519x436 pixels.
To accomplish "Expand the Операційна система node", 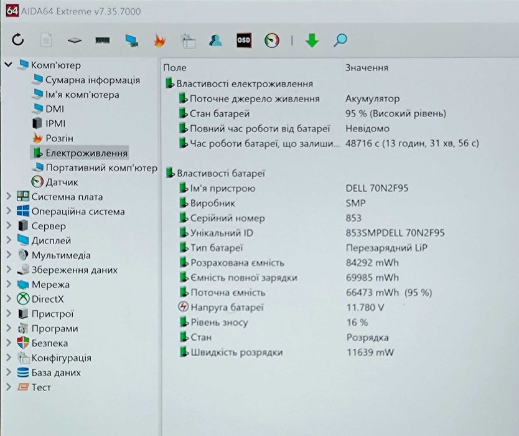I will 9,211.
